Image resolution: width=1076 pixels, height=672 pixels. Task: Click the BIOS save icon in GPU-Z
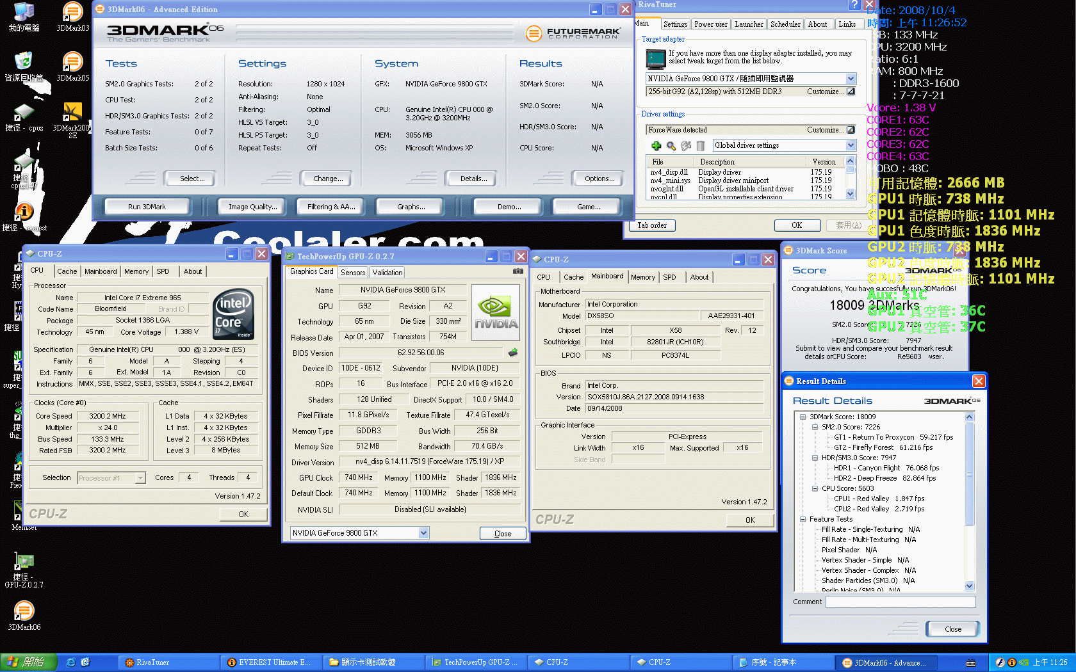click(512, 353)
